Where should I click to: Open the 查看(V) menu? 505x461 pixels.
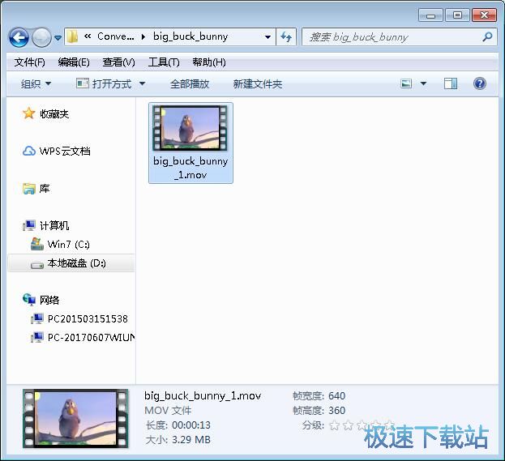click(118, 62)
